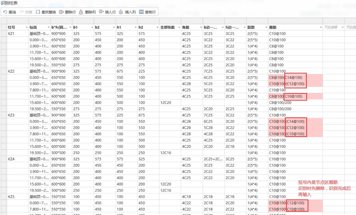356x215 pixels.
Task: Select the C8@100(C10@100) stirrup cell
Action: (295, 96)
